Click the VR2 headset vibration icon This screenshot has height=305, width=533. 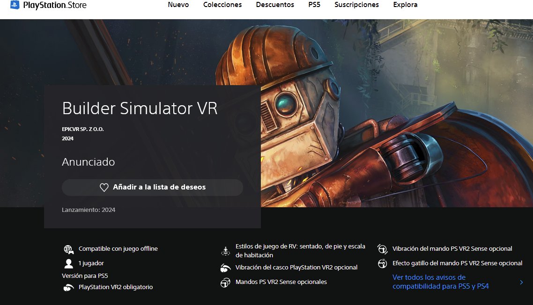[x=225, y=268]
